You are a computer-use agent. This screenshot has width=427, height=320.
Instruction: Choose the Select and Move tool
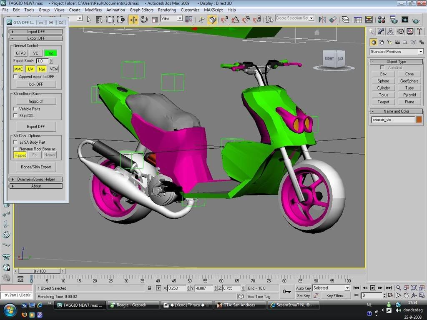133,20
